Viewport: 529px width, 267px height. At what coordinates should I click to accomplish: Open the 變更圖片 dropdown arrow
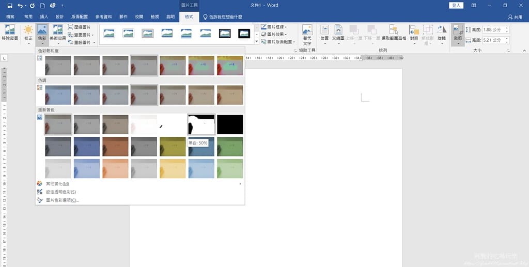coord(92,35)
